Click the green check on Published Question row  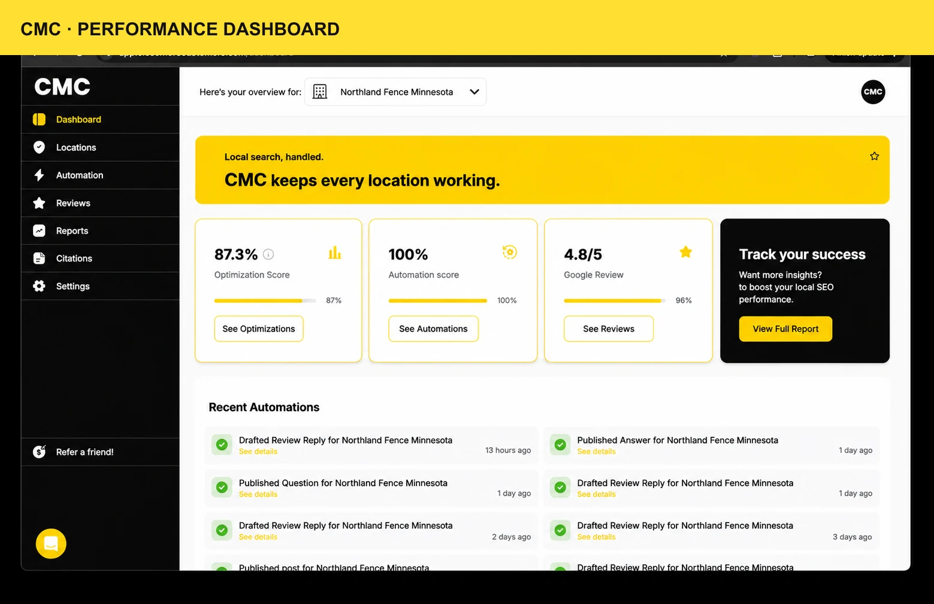click(222, 487)
